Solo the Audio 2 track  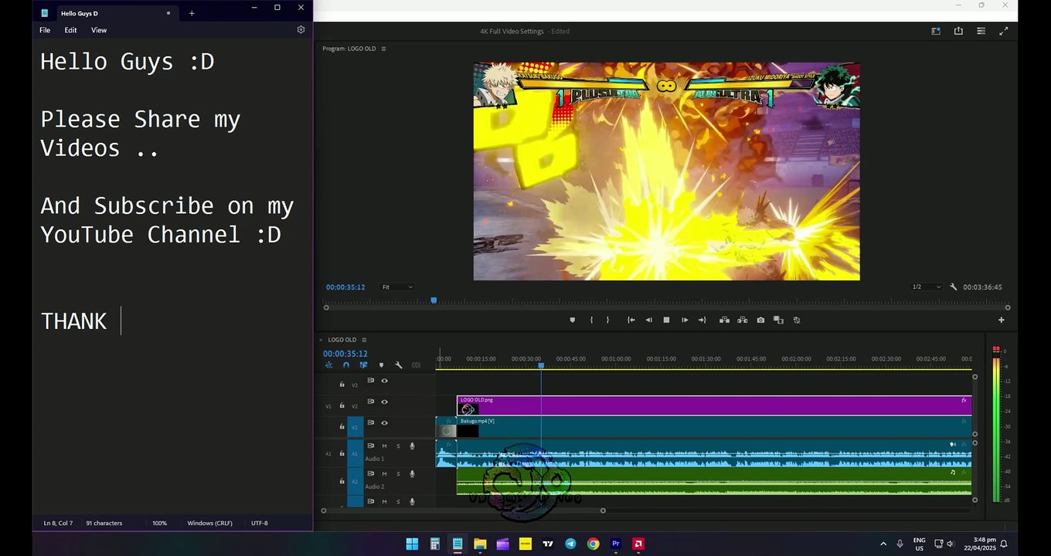point(398,473)
